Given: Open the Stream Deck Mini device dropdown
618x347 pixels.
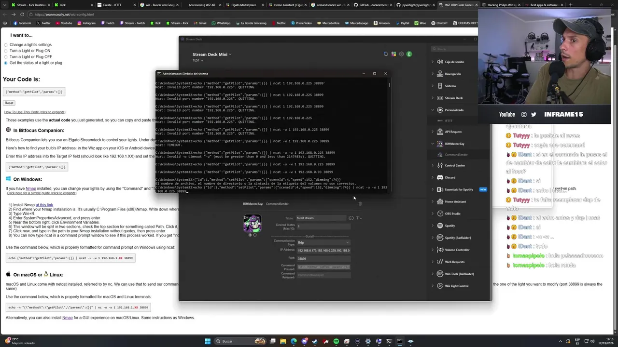Looking at the screenshot, I should pyautogui.click(x=212, y=54).
